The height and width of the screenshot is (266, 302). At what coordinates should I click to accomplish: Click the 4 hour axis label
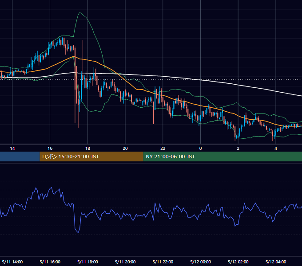[x=276, y=149]
